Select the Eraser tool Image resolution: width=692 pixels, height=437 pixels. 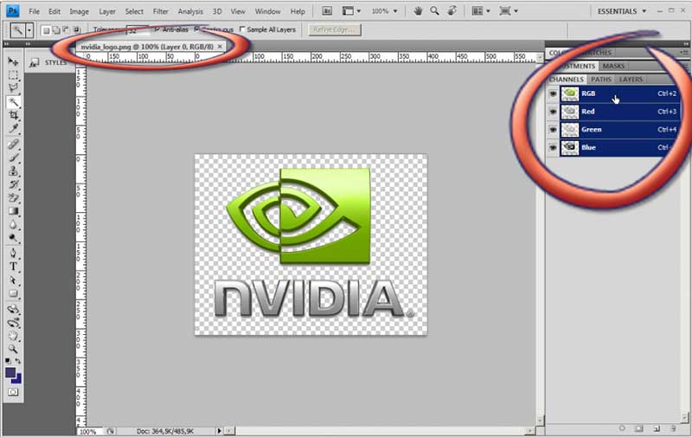point(13,197)
